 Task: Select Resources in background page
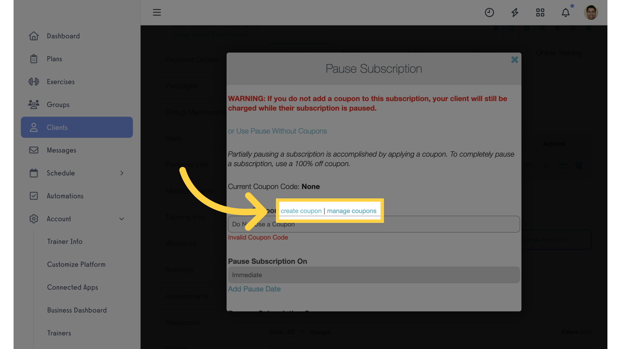click(183, 323)
